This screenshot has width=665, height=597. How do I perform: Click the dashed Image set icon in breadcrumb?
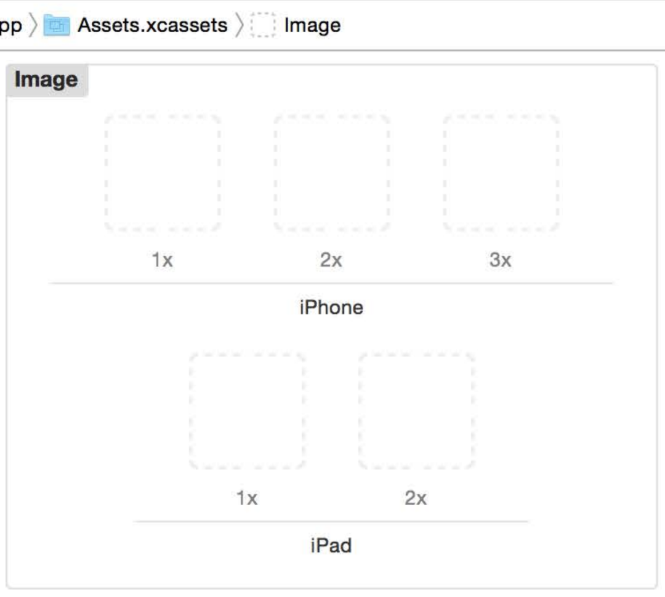tap(264, 25)
